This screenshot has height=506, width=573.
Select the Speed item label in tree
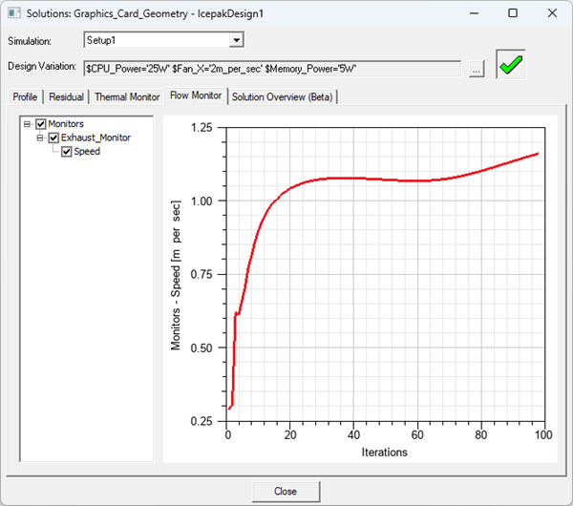(87, 151)
